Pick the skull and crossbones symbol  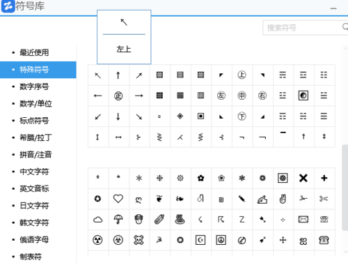(139, 240)
